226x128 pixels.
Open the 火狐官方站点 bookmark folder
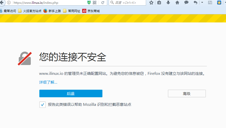pos(30,11)
